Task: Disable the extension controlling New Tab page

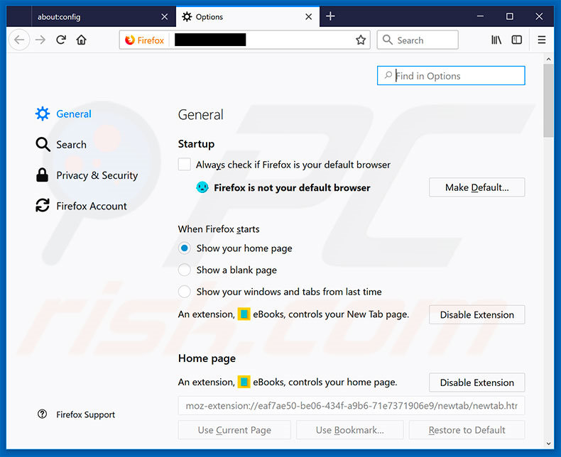Action: click(x=477, y=314)
